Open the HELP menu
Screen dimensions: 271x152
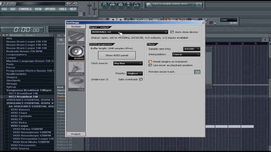point(73,9)
